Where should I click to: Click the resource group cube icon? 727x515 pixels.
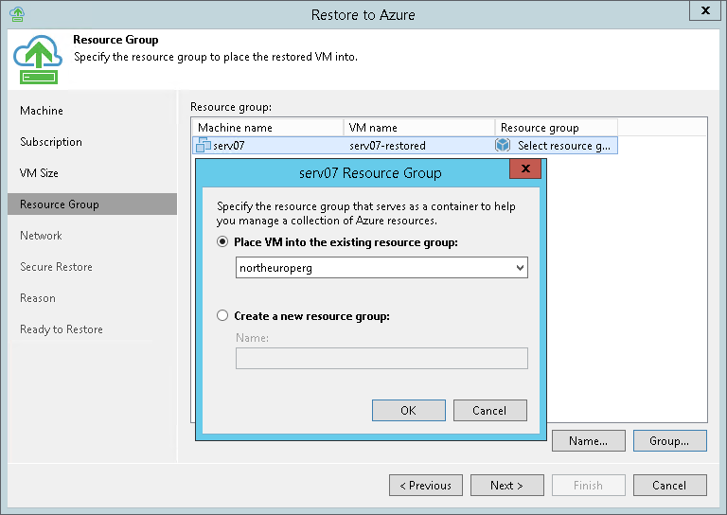point(503,146)
